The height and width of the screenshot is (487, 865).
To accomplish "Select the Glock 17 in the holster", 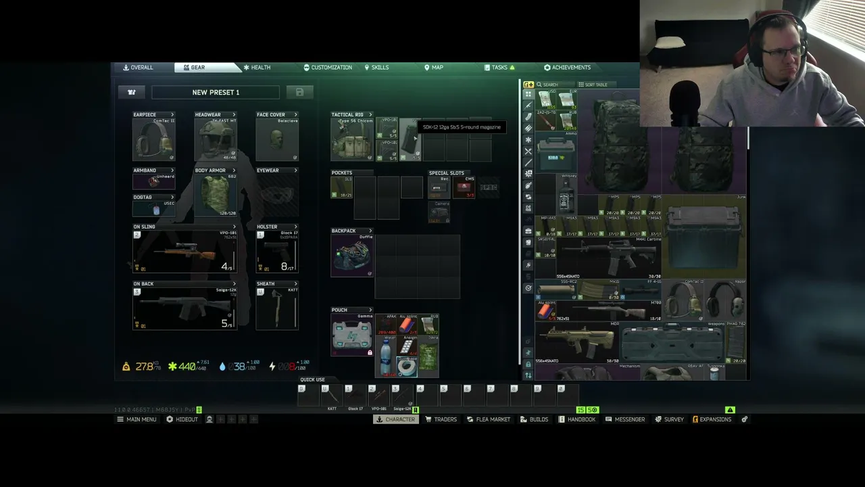I will (x=278, y=252).
